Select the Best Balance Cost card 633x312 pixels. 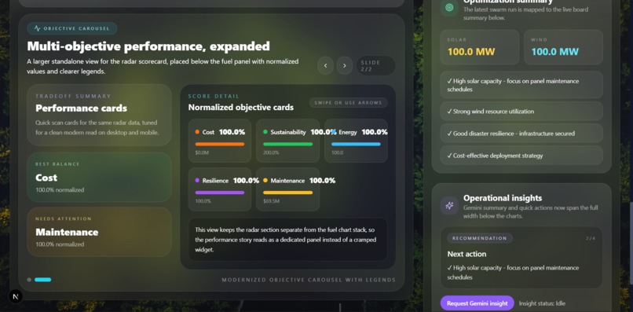(99, 178)
